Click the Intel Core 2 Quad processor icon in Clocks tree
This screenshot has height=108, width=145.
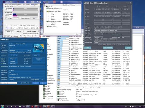point(48,12)
